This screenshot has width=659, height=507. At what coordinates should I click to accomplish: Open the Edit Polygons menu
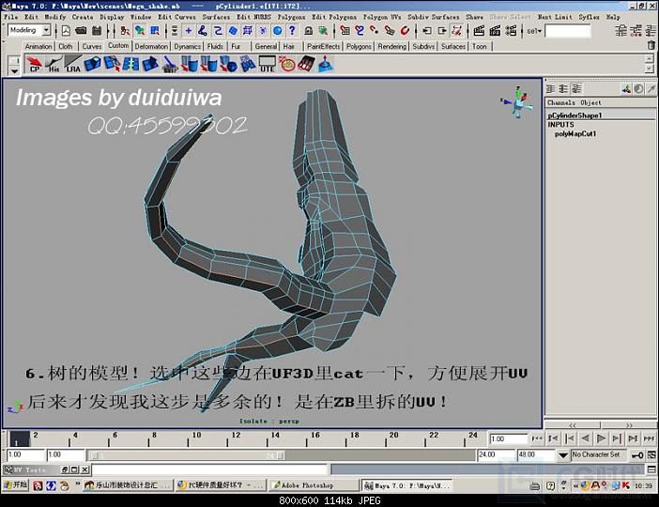point(334,17)
